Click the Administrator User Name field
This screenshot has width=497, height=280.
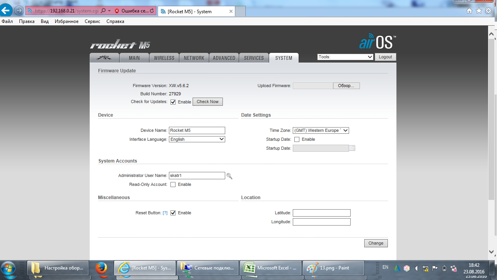point(197,176)
